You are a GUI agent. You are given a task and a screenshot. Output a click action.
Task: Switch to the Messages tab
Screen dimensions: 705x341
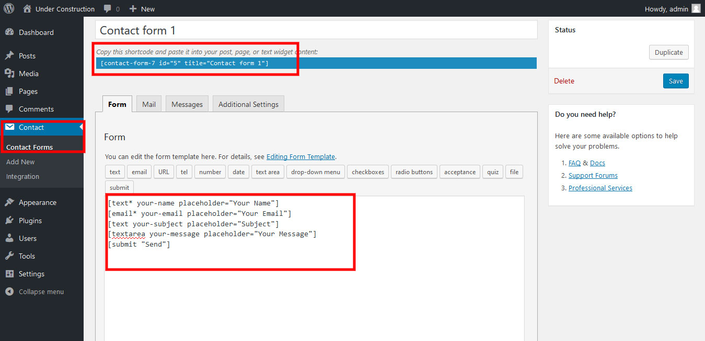click(187, 104)
